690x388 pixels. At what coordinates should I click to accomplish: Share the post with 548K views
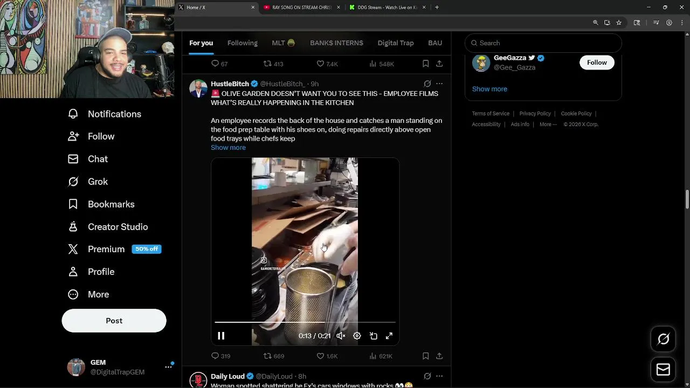point(439,64)
